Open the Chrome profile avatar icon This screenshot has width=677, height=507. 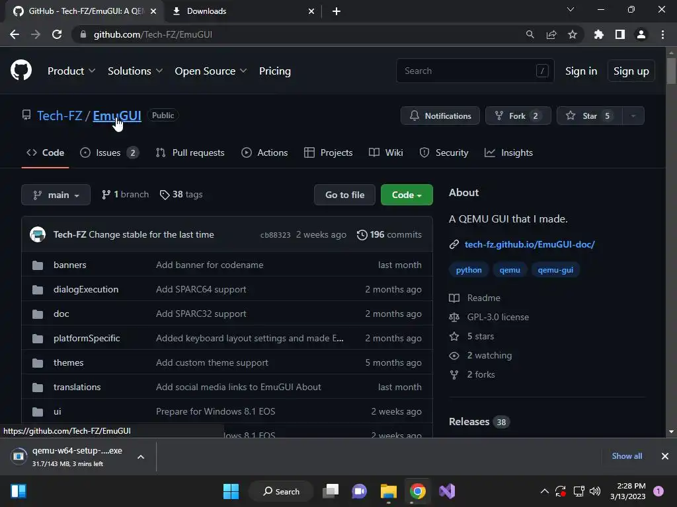click(641, 34)
